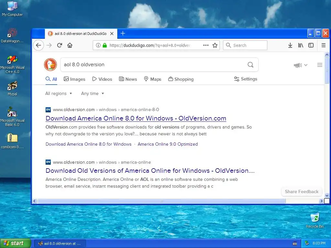Click the second result's OV favicon
This screenshot has height=248, width=331.
coord(48,162)
